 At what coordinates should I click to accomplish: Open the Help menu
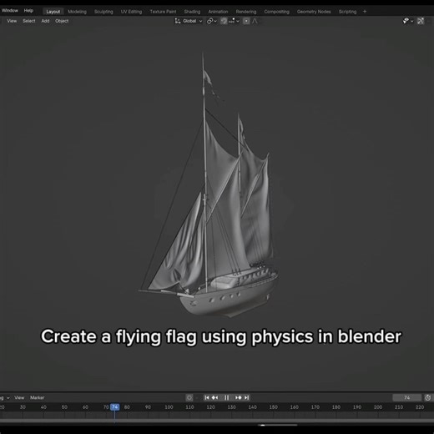click(28, 11)
